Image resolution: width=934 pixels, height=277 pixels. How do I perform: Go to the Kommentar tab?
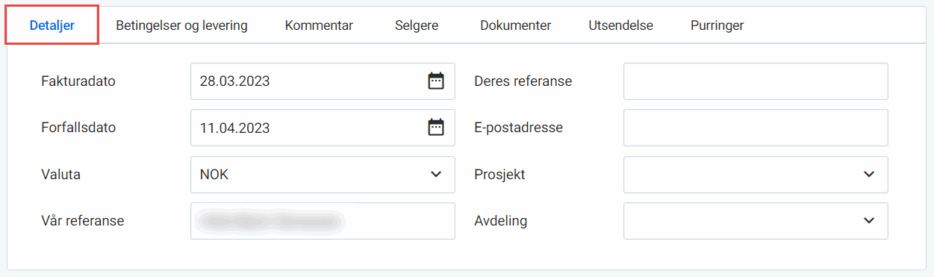pos(319,25)
